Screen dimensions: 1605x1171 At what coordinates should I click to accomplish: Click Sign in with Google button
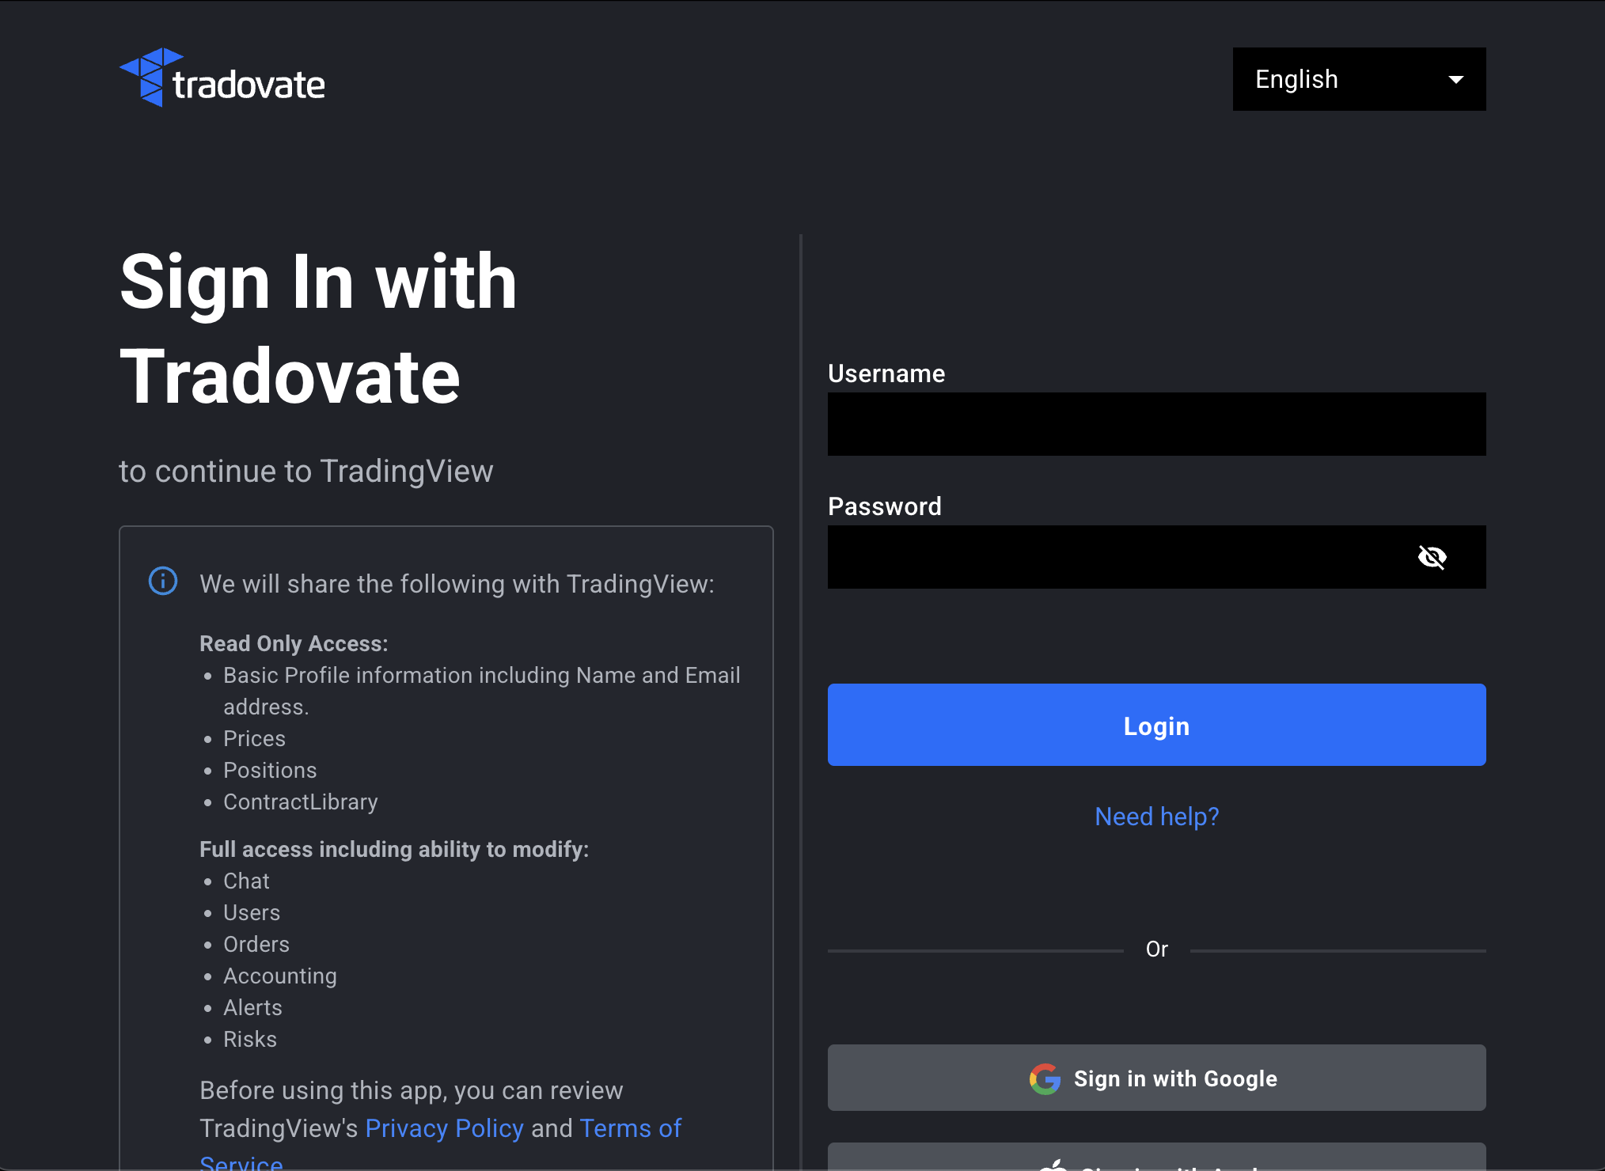1156,1078
